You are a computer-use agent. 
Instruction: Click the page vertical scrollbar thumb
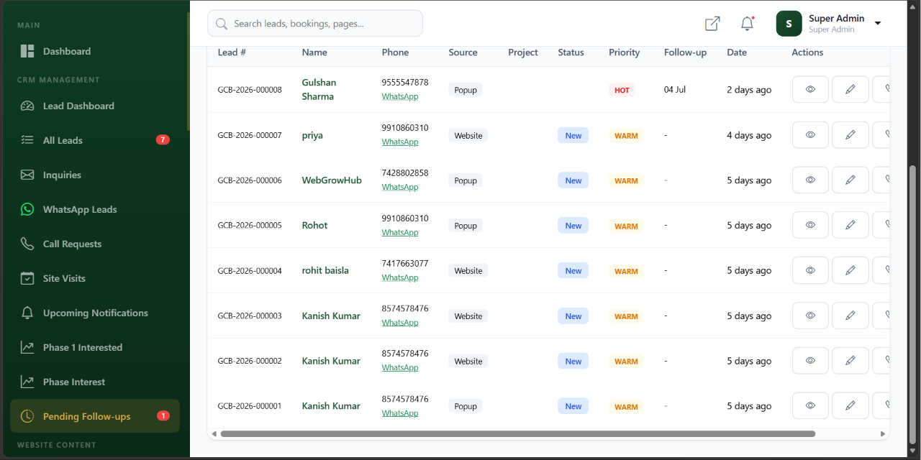click(x=914, y=305)
